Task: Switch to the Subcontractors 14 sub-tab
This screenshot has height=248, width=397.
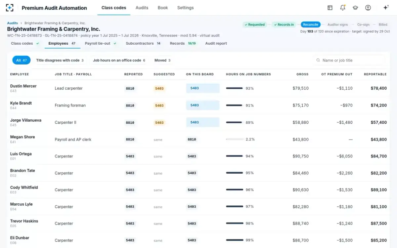Action: tap(143, 43)
